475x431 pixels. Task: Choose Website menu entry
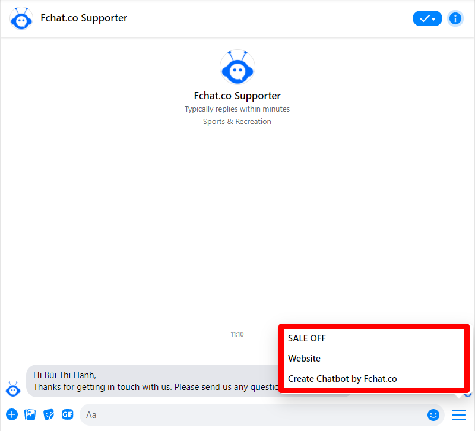click(x=304, y=359)
